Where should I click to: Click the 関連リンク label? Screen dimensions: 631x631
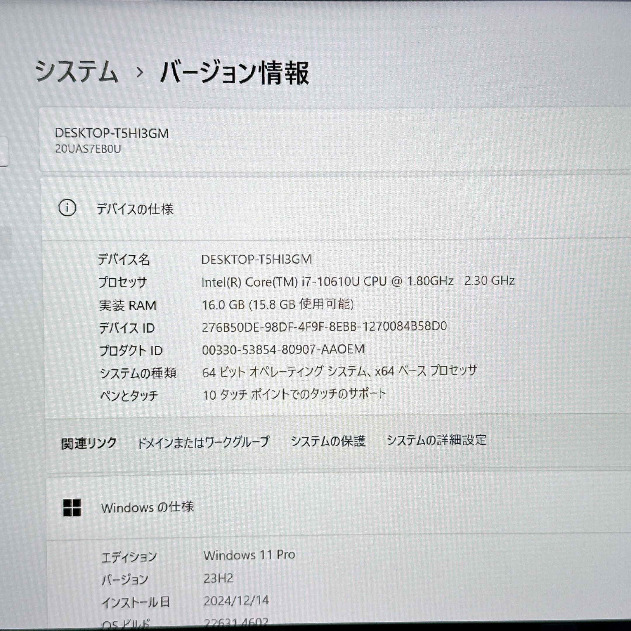pyautogui.click(x=89, y=443)
